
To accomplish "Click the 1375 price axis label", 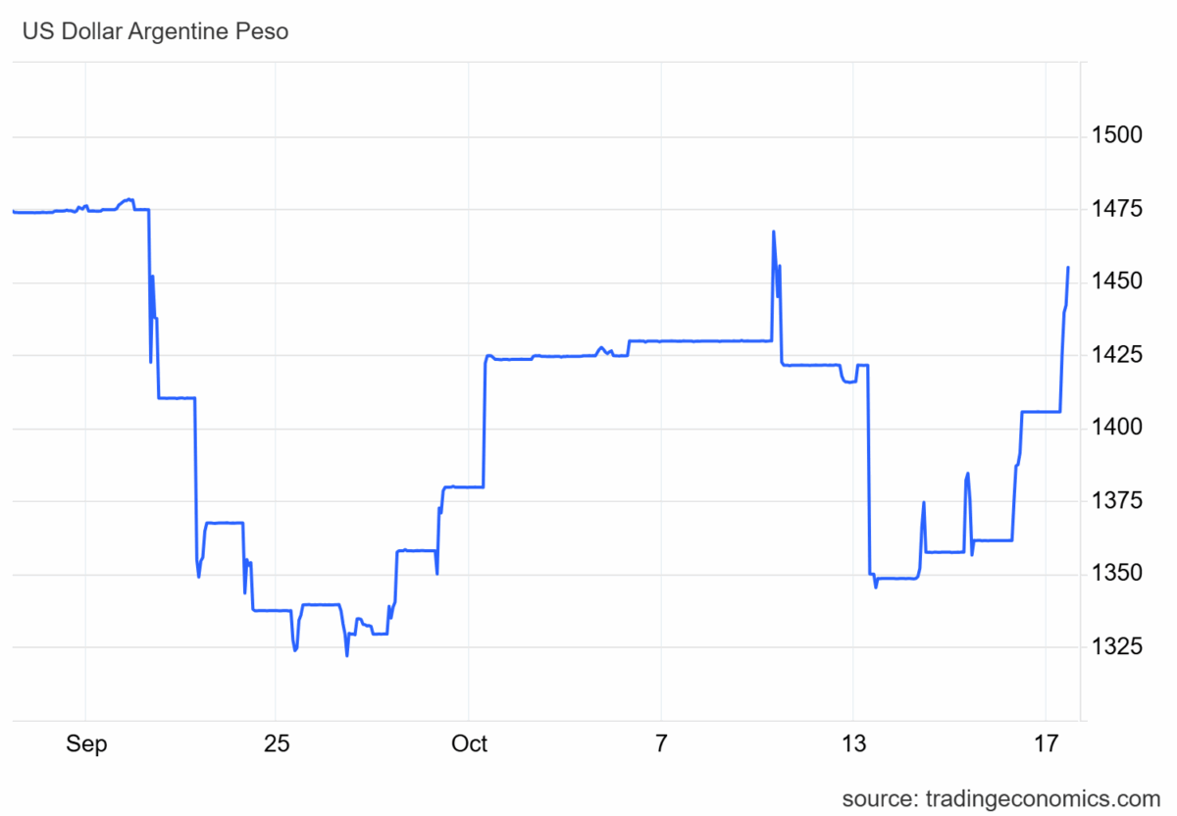I will (1117, 501).
